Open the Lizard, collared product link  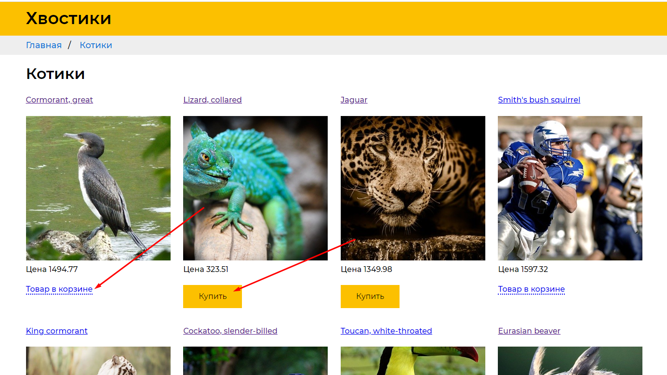point(213,100)
